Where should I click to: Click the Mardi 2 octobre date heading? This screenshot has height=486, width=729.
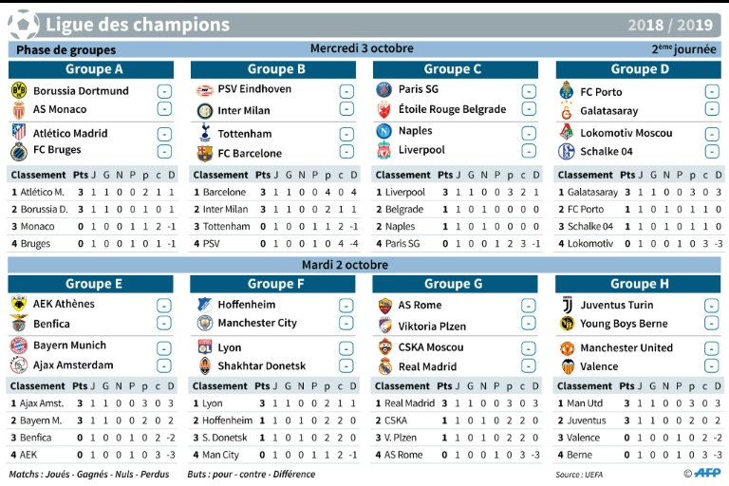(346, 264)
